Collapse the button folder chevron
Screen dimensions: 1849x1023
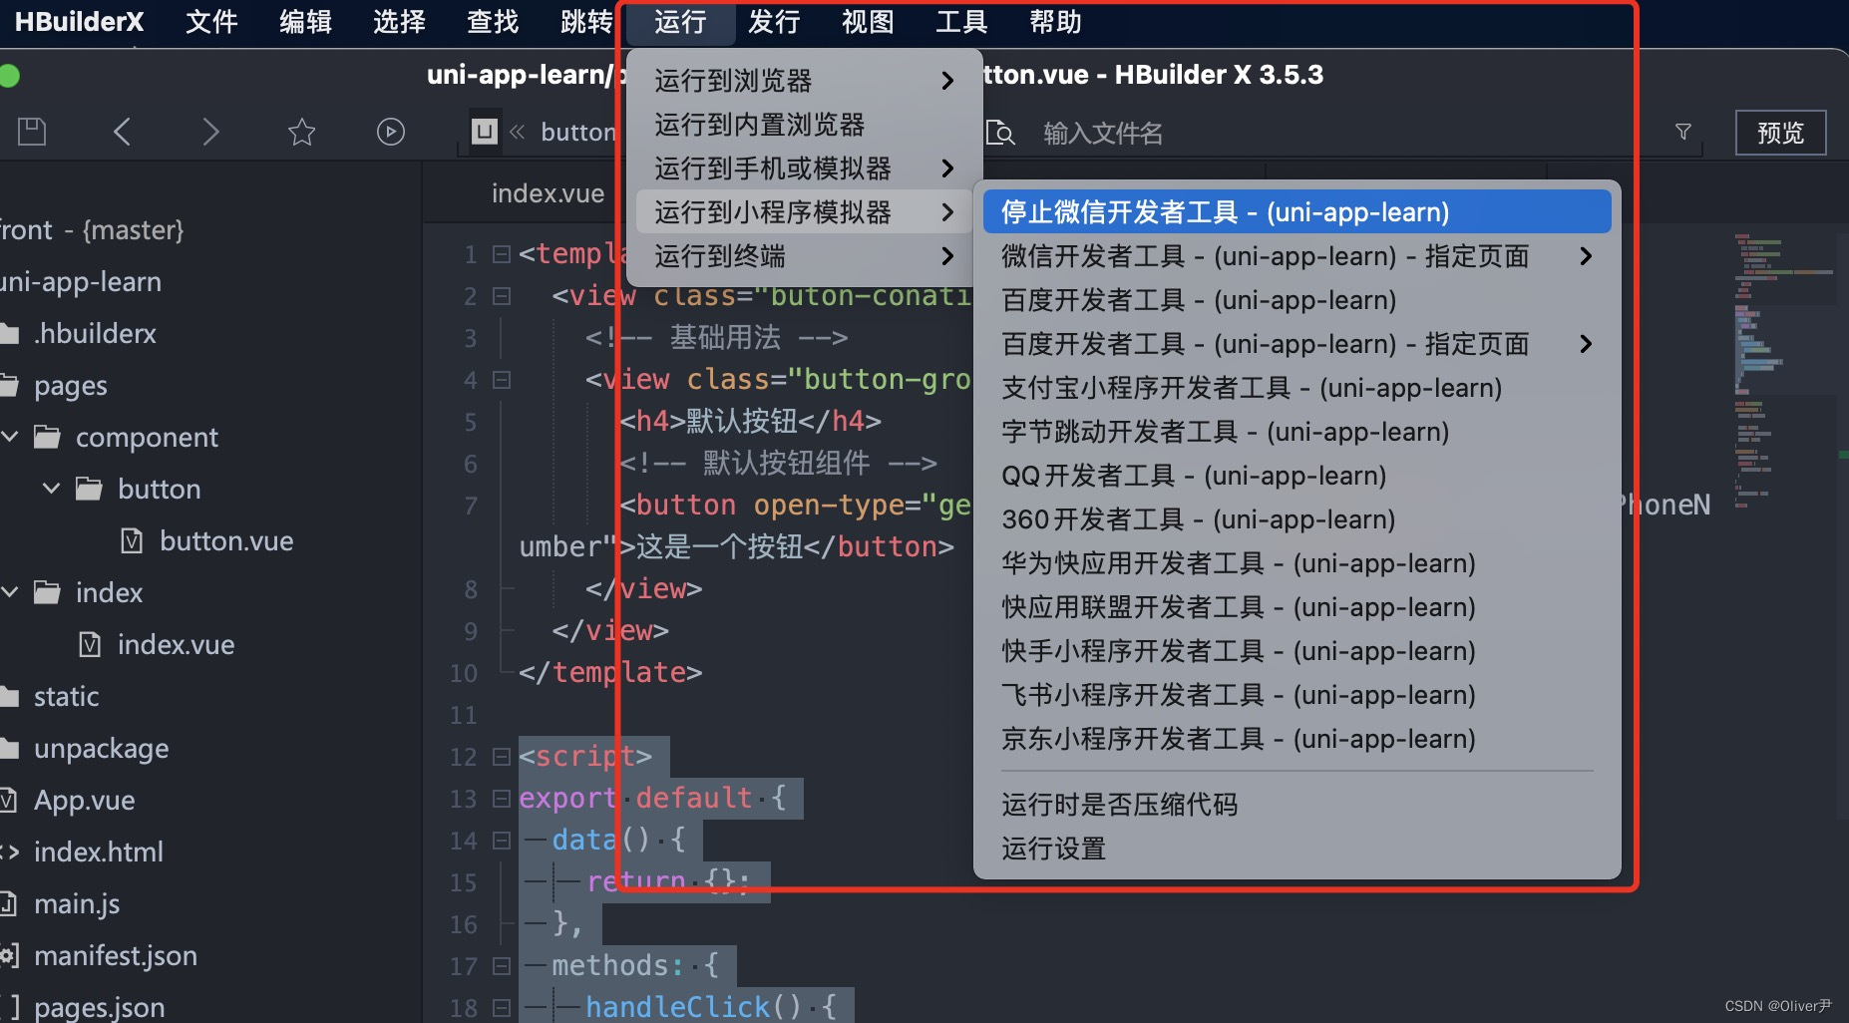click(52, 489)
